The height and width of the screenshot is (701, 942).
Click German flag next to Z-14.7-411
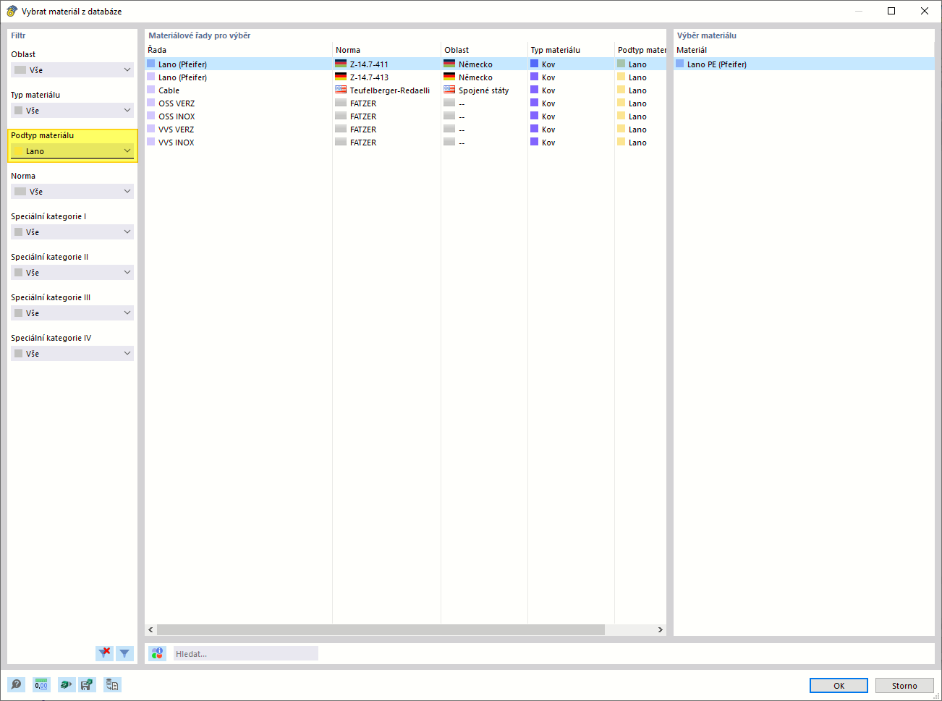tap(341, 64)
